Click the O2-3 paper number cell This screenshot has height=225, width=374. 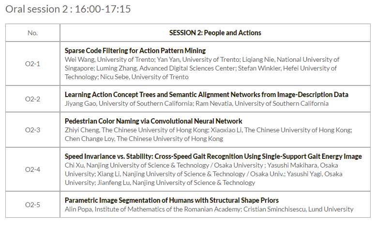coord(32,129)
